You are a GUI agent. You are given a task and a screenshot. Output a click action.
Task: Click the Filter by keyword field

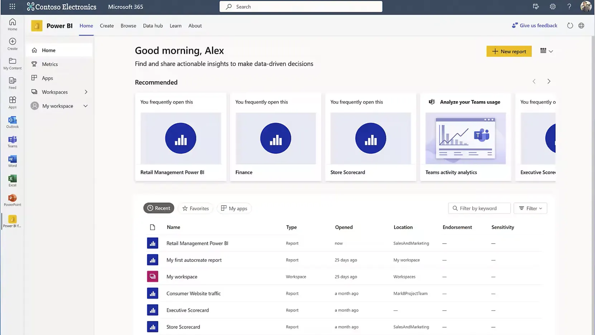[479, 208]
